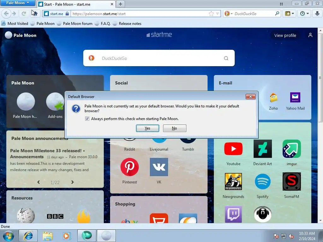Open the bookmarks menu button

pos(290,14)
